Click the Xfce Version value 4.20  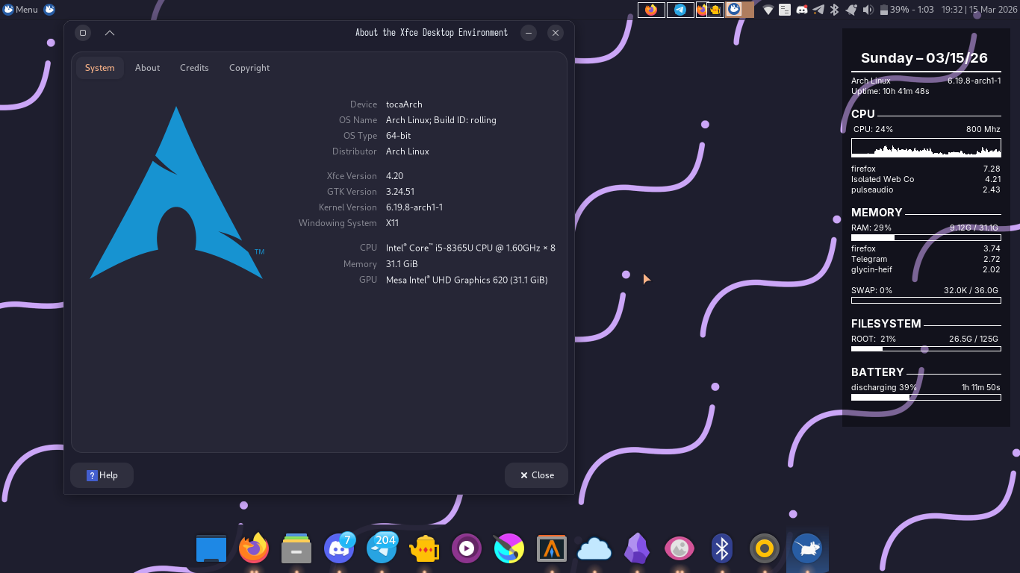click(x=394, y=176)
